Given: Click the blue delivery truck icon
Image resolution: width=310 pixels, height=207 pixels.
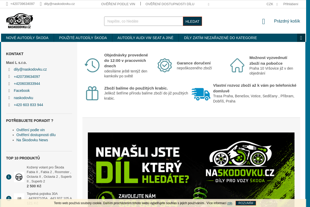Looking at the screenshot, I should click(201, 94).
